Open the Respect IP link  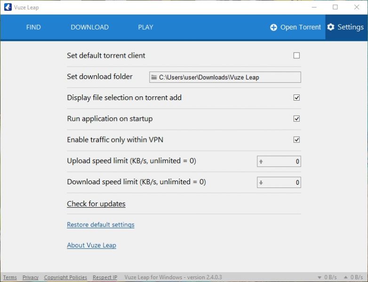pos(105,277)
